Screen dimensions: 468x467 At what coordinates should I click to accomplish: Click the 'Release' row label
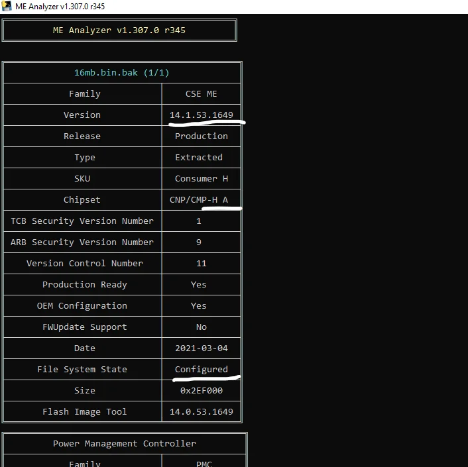(x=82, y=136)
